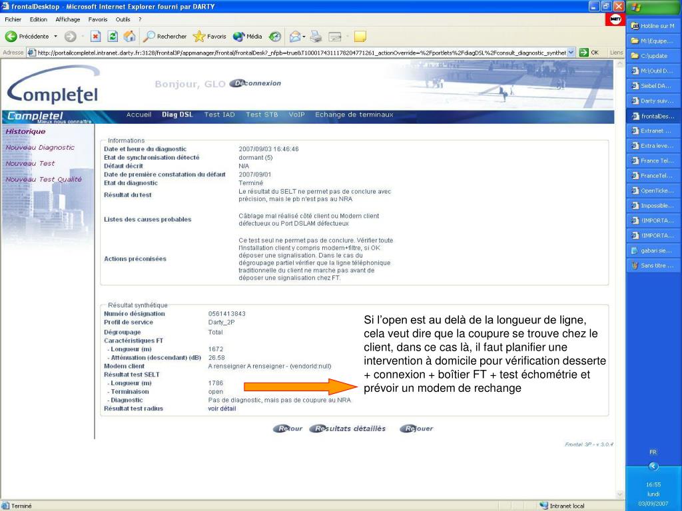
Task: Open M:\Equipe folder taskbar item
Action: click(653, 41)
